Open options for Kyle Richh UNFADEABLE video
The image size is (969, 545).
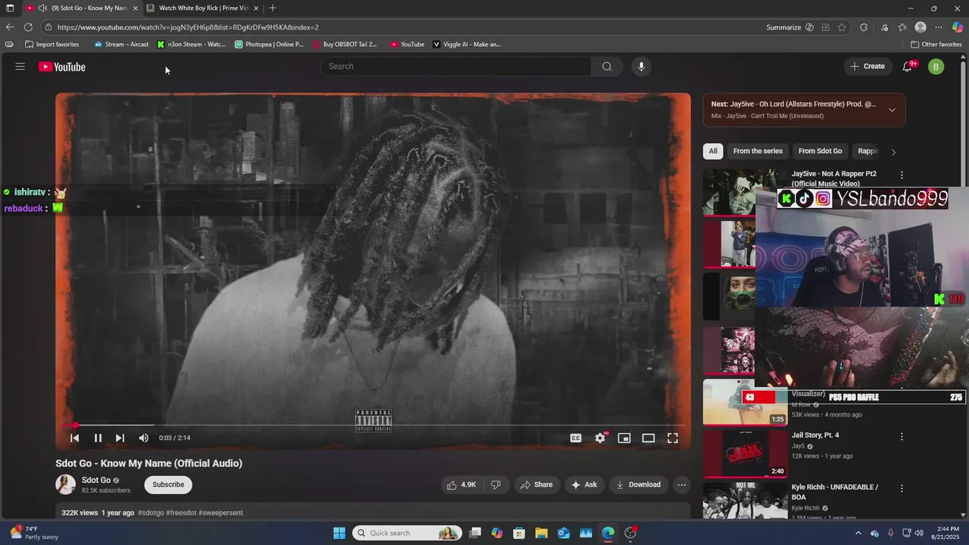point(902,488)
